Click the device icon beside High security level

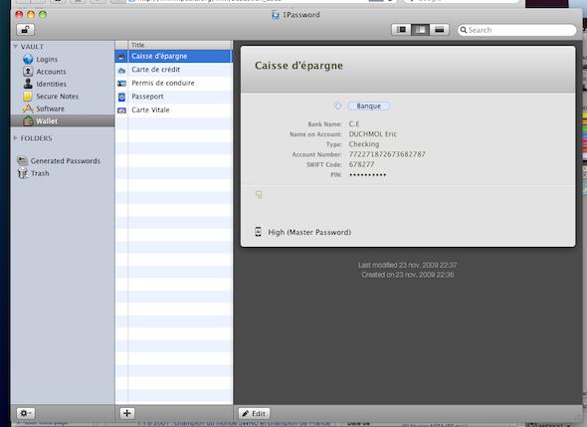[x=258, y=232]
